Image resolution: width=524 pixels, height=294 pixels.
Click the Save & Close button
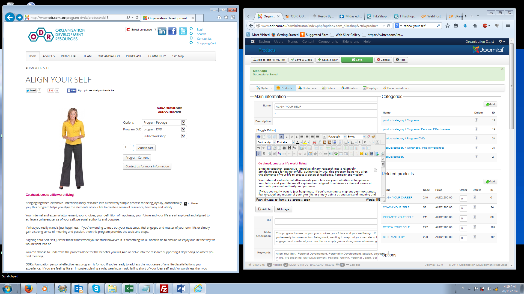tap(302, 60)
